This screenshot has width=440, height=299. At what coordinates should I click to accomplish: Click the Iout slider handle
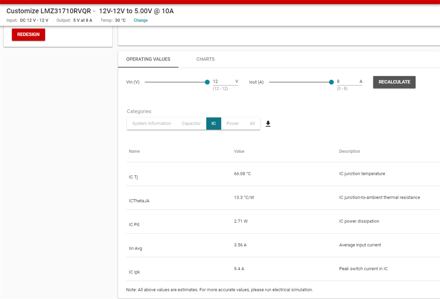click(331, 82)
